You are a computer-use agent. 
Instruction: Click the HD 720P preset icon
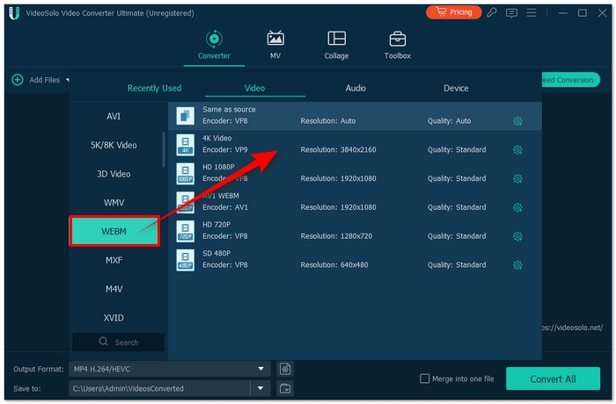coord(185,231)
